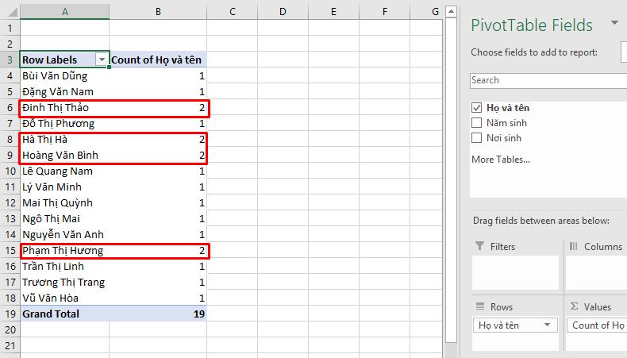Check the Năm sinh field checkbox

pos(476,123)
